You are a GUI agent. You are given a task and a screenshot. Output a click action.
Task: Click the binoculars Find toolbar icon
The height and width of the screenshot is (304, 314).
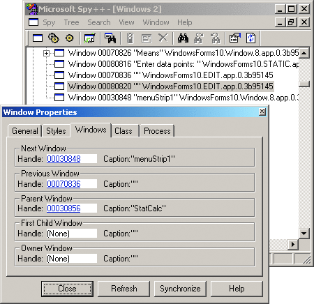[183, 38]
